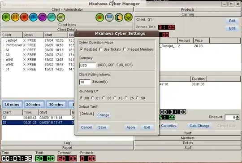Click Change next to Default Tariff

click(103, 115)
